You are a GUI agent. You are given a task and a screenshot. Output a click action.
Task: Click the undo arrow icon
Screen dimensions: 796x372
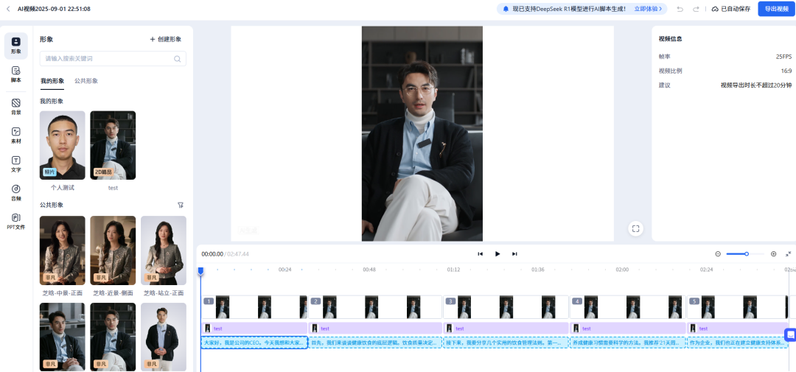pos(680,9)
